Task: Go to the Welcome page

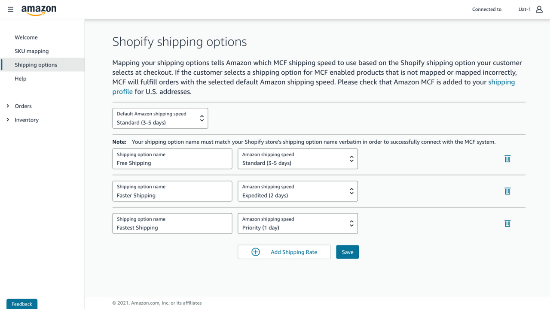Action: [x=26, y=37]
